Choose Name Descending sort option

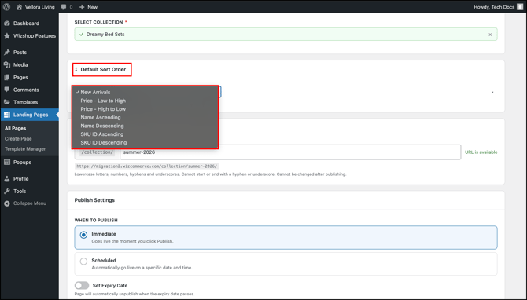146,126
